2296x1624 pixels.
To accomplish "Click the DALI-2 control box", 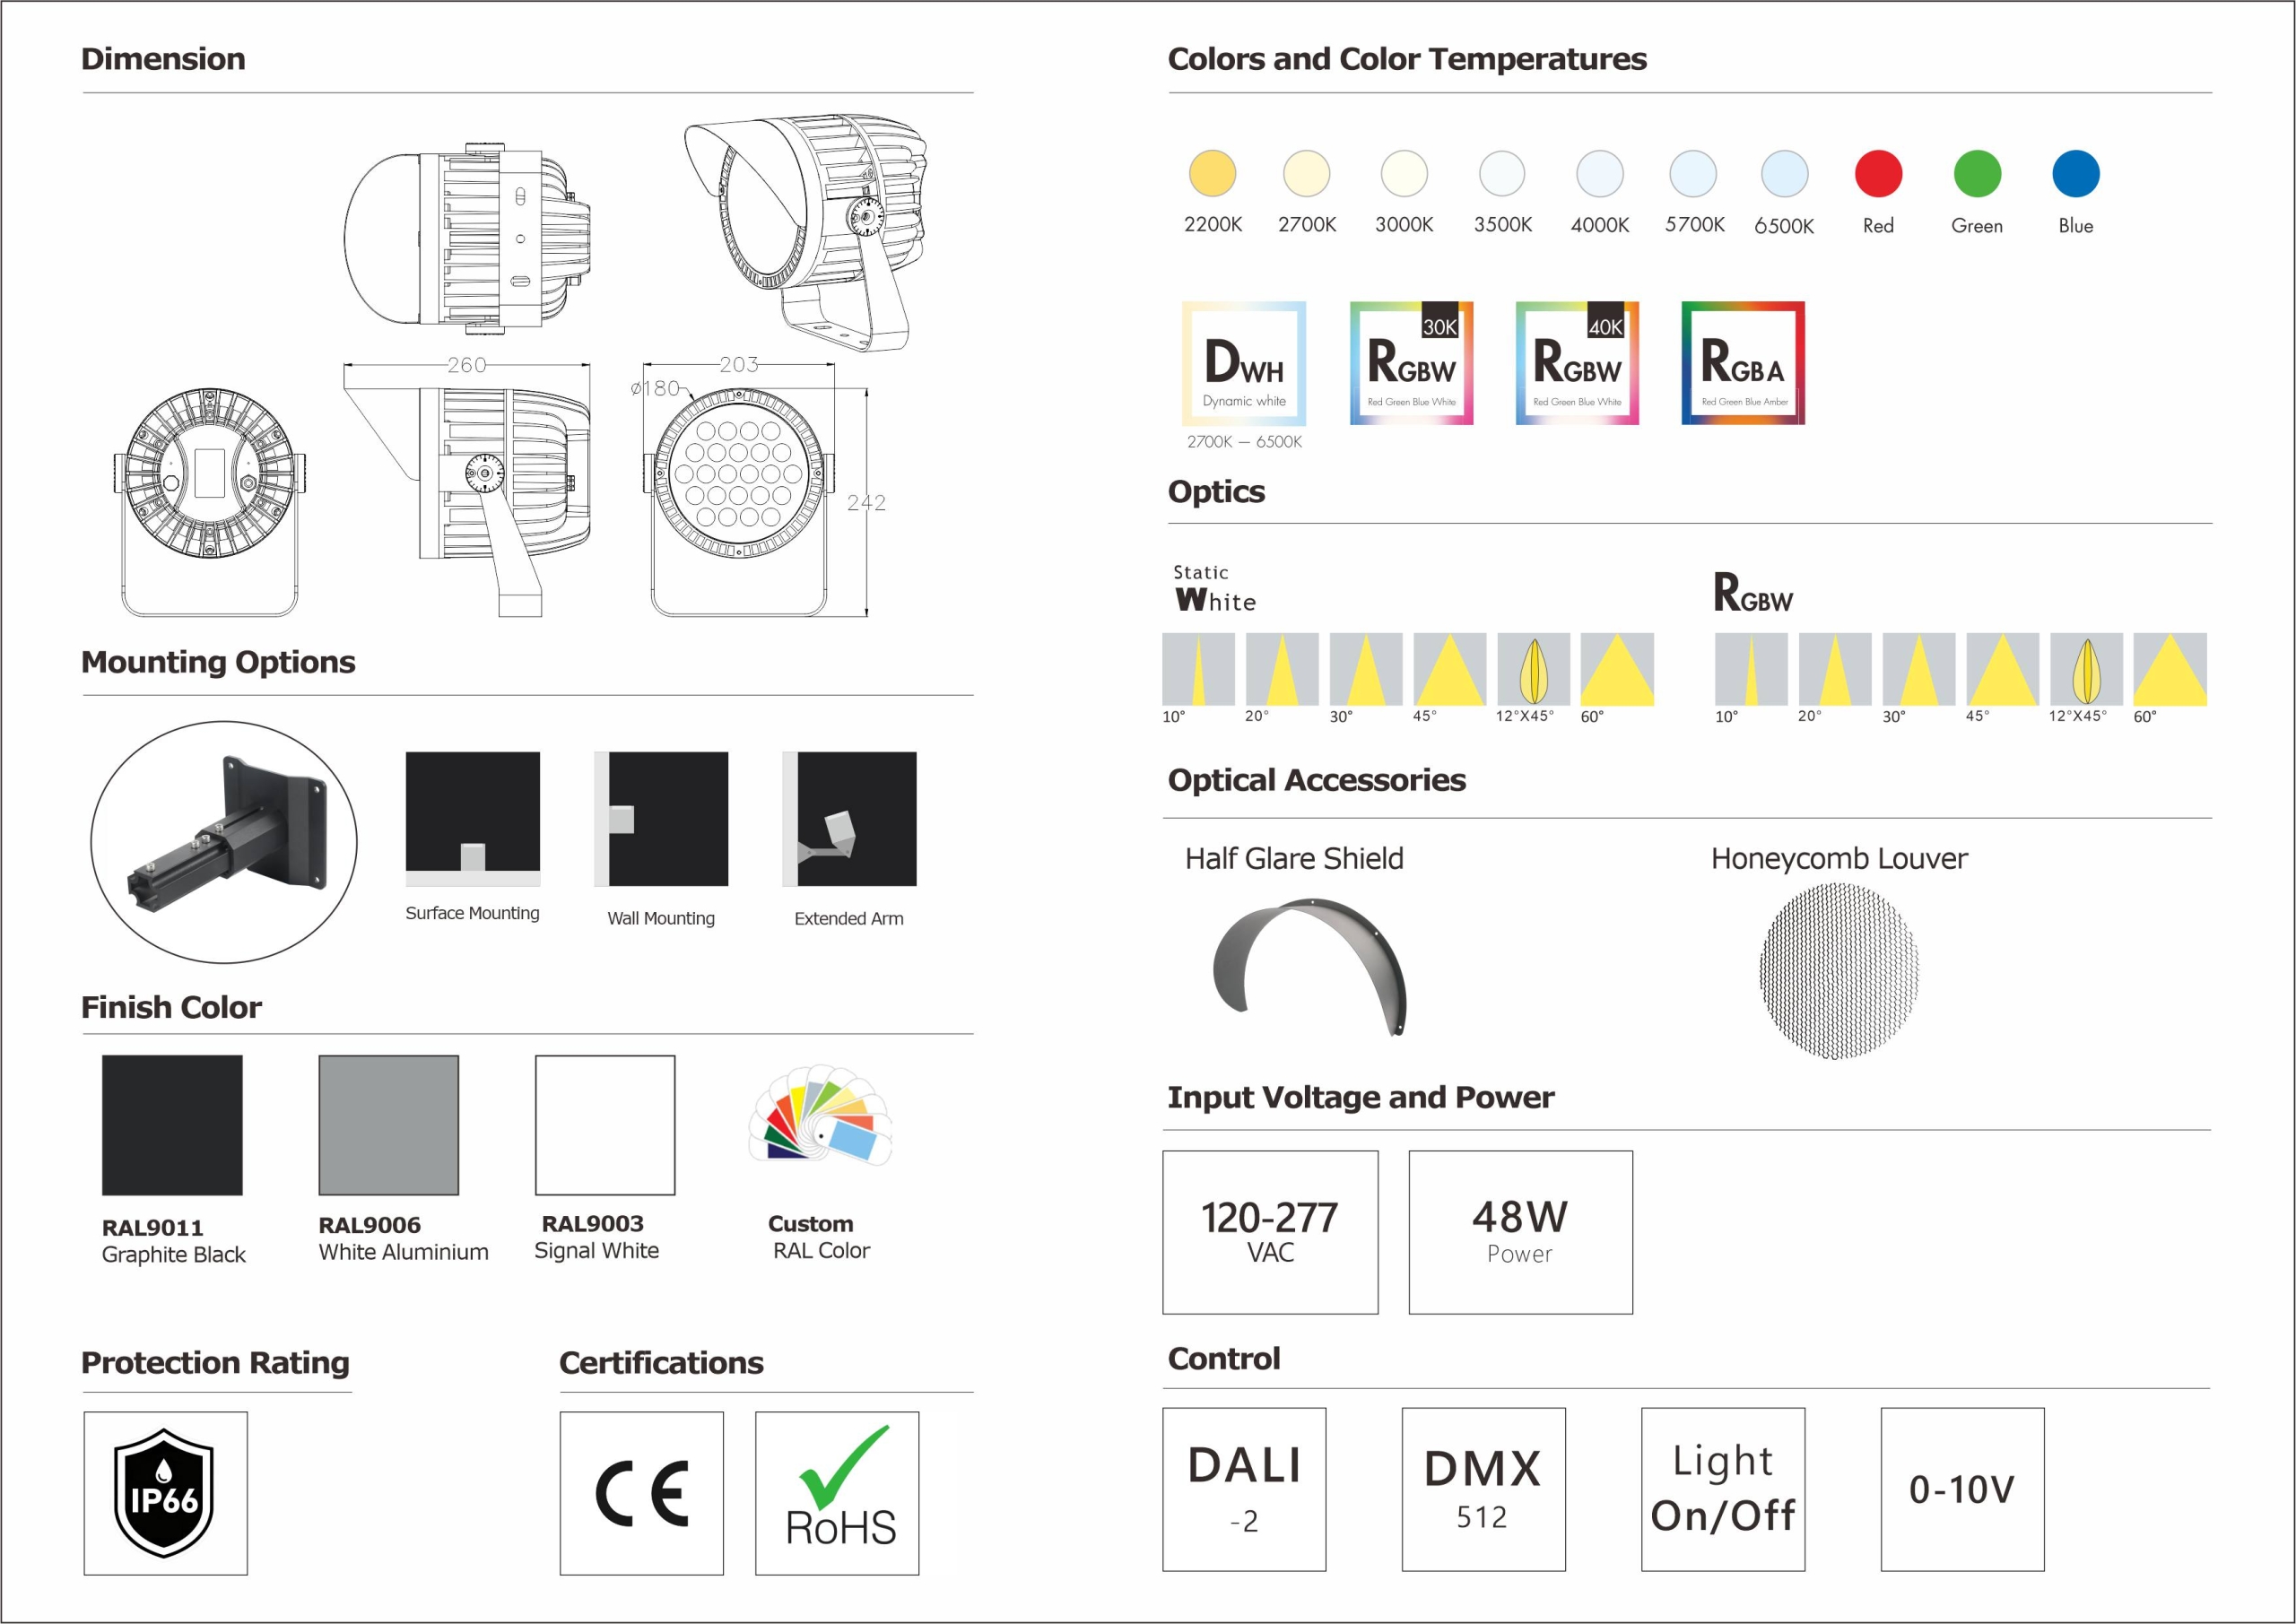I will pos(1244,1489).
